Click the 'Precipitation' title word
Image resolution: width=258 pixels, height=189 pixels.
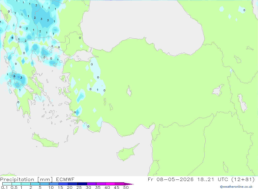(x=17, y=179)
